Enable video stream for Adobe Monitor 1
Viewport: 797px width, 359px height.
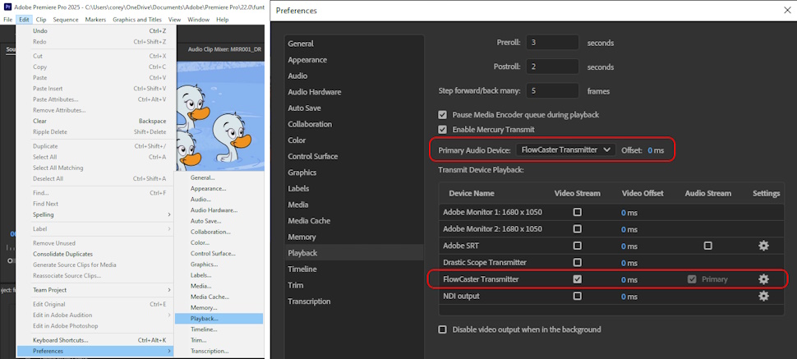577,212
